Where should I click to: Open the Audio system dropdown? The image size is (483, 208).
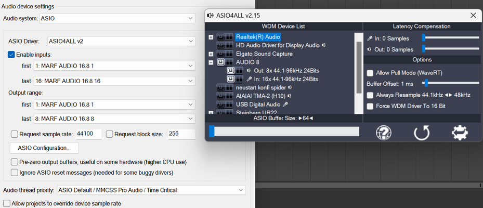(118, 18)
